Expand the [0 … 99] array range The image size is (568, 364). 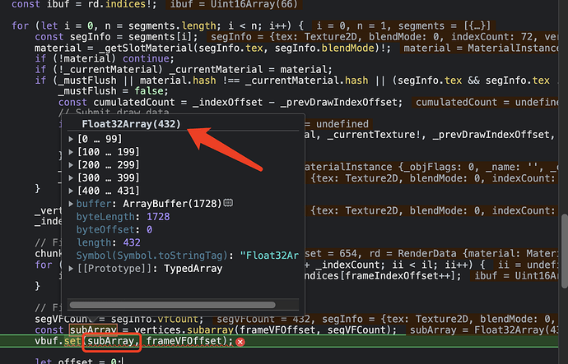point(71,139)
